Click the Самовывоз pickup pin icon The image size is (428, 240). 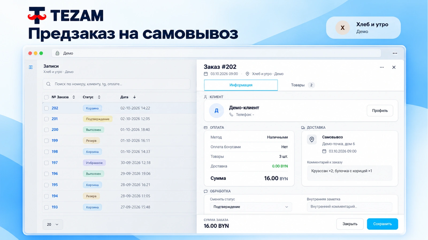pos(312,139)
